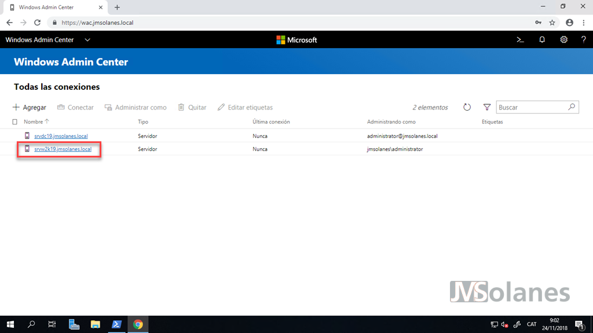Open File Explorer from taskbar
This screenshot has width=593, height=333.
tap(96, 324)
